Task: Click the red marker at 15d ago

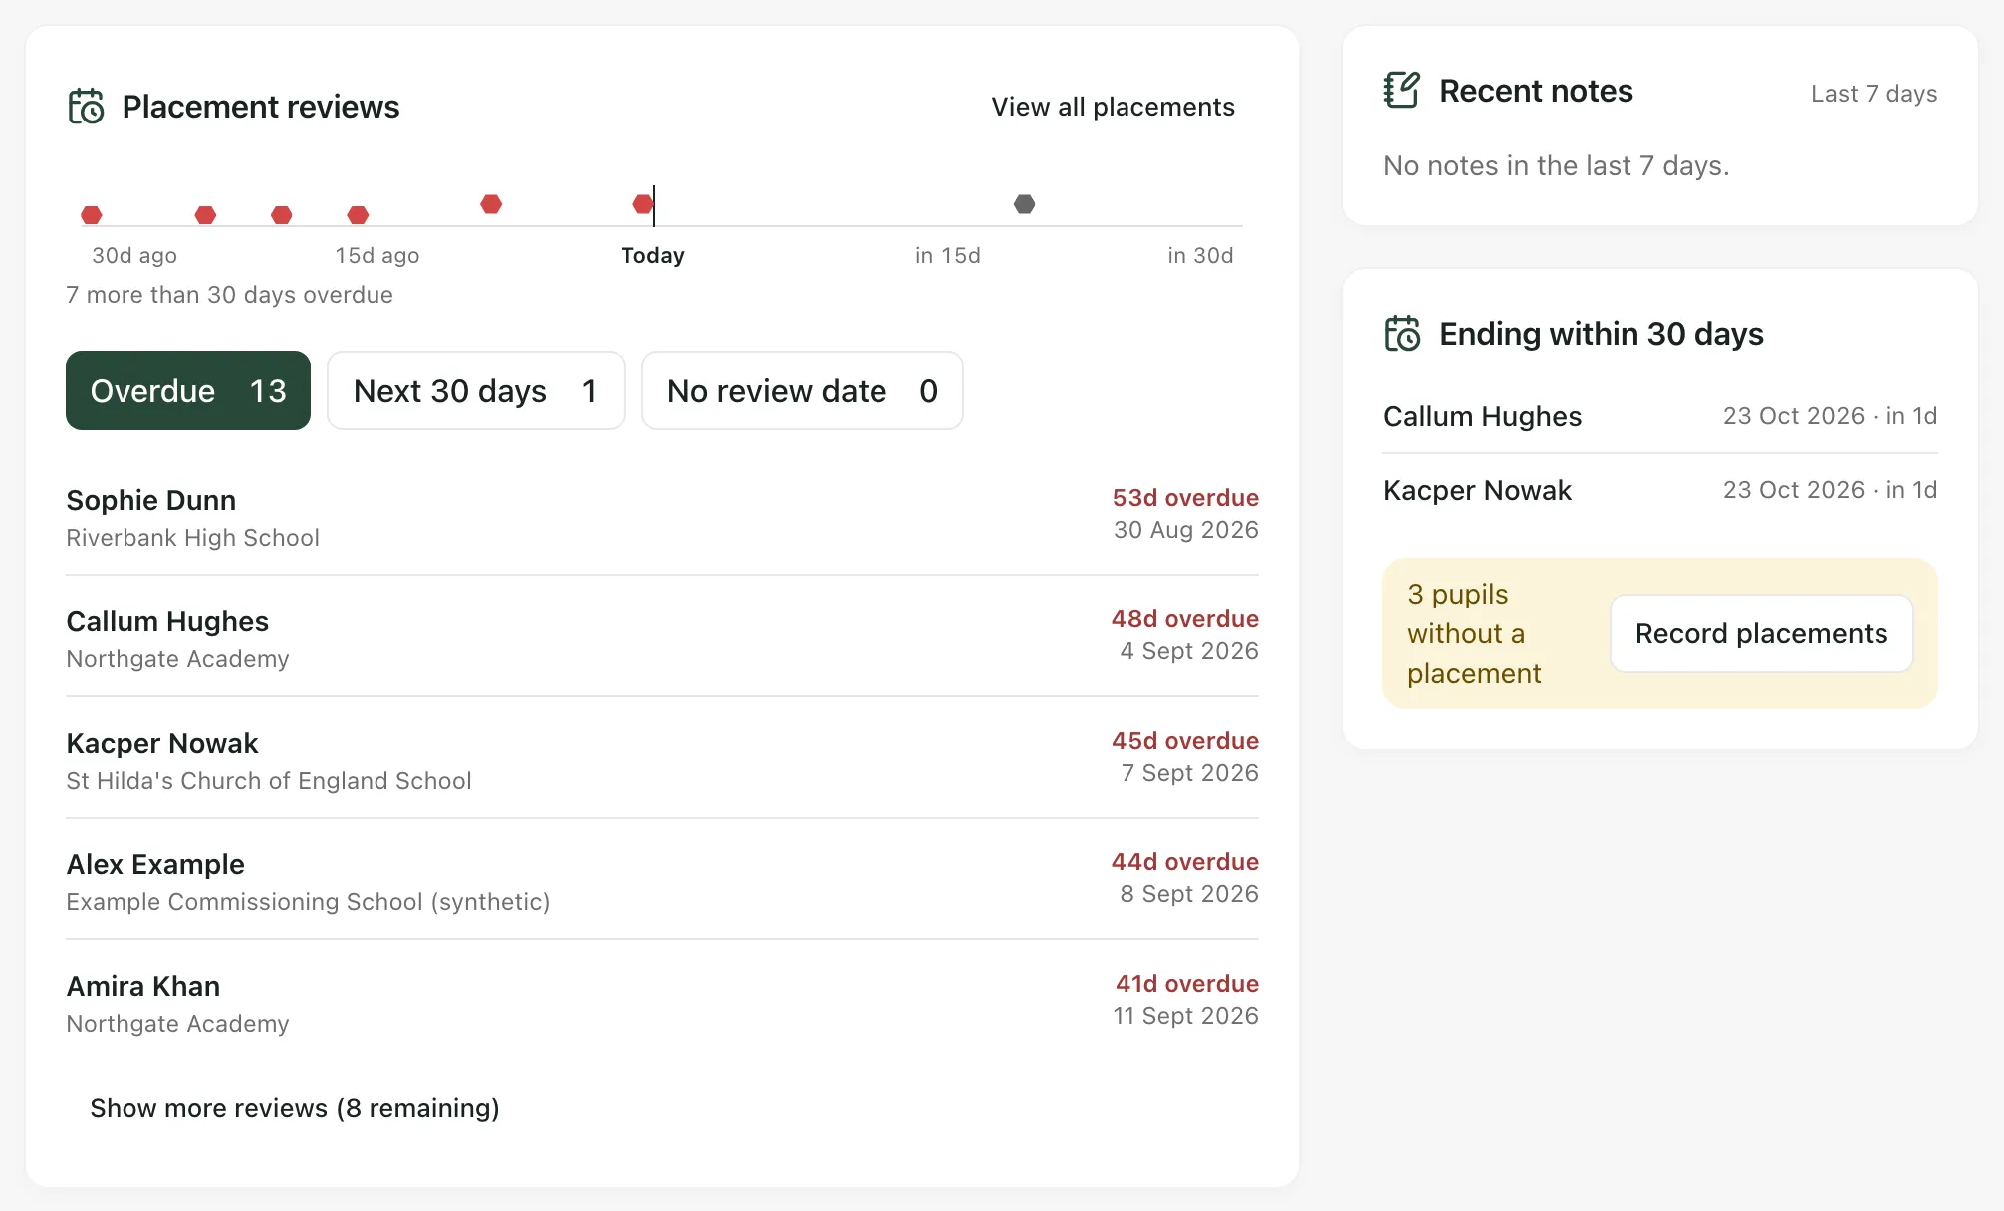Action: pyautogui.click(x=359, y=215)
